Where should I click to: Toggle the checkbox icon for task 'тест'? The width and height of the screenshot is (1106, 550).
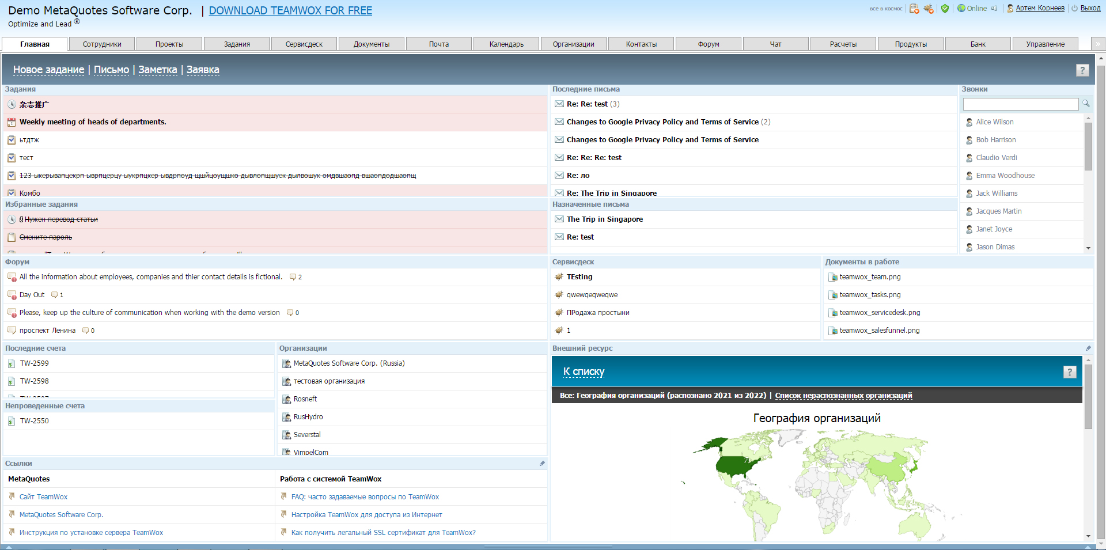click(12, 158)
